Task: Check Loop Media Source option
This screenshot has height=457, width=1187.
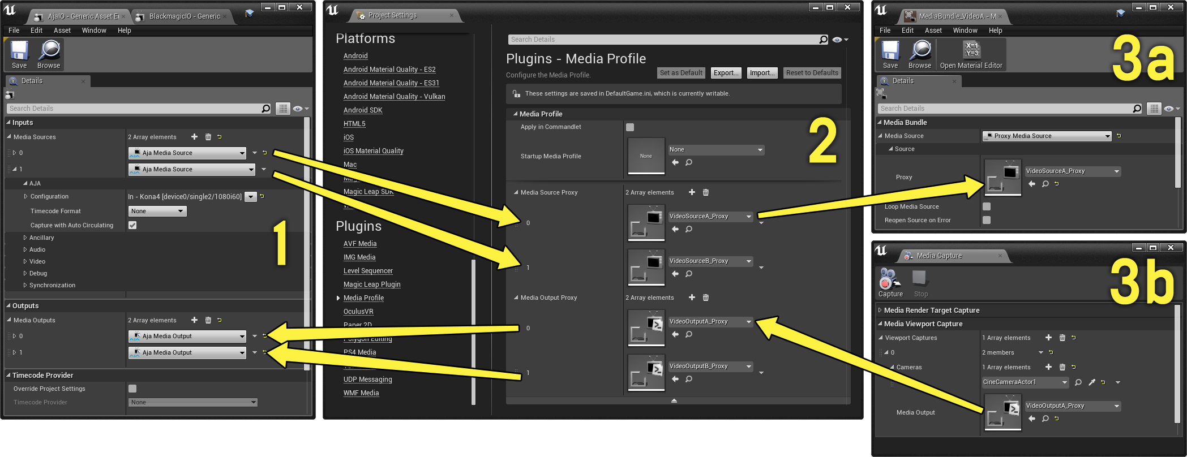Action: (987, 206)
